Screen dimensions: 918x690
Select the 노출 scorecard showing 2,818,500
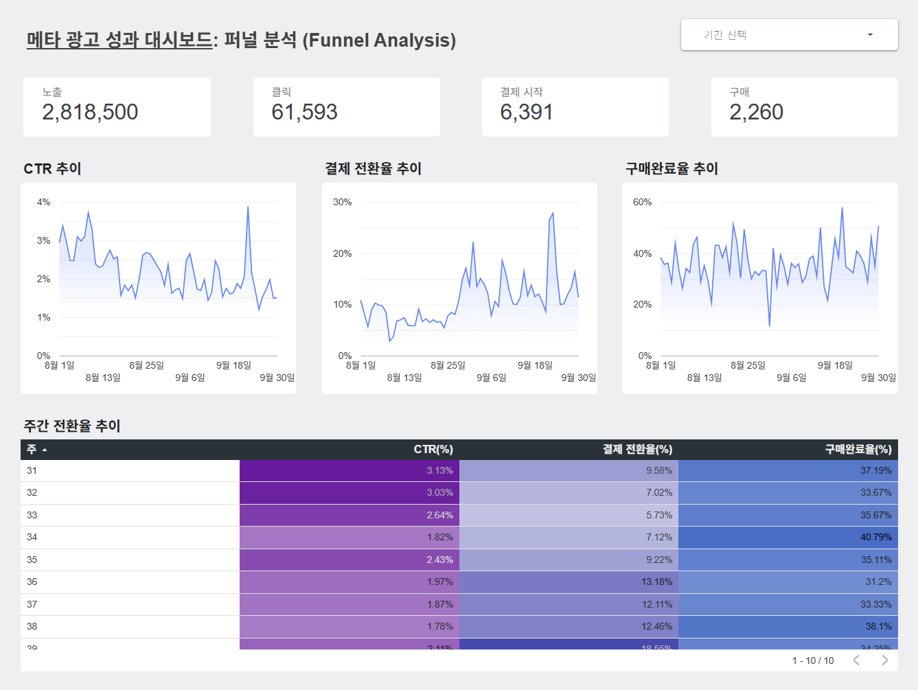tap(117, 107)
